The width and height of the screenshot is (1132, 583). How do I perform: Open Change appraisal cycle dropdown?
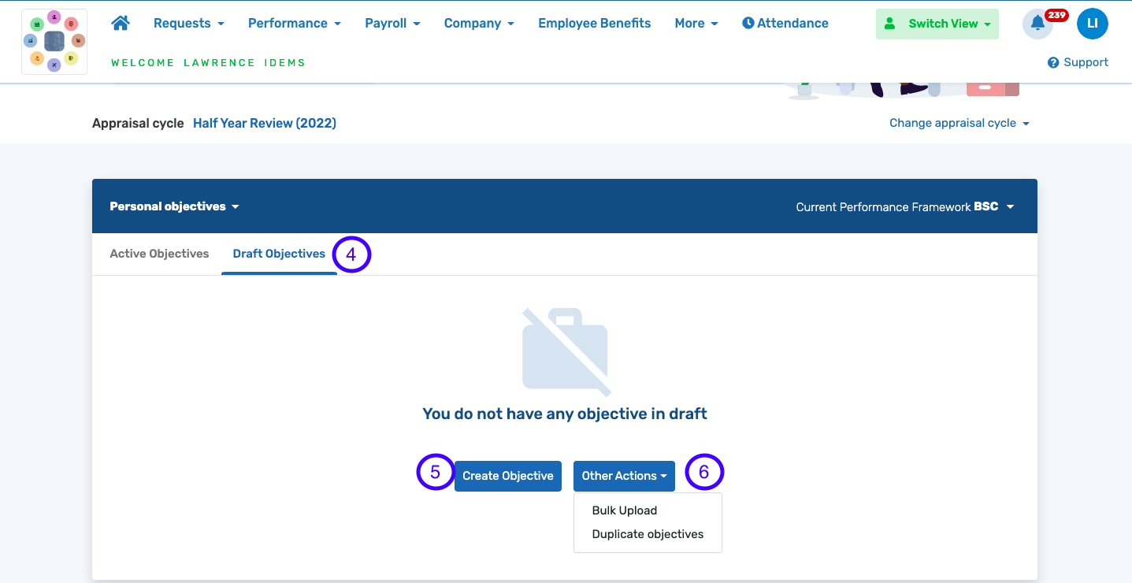pos(959,123)
